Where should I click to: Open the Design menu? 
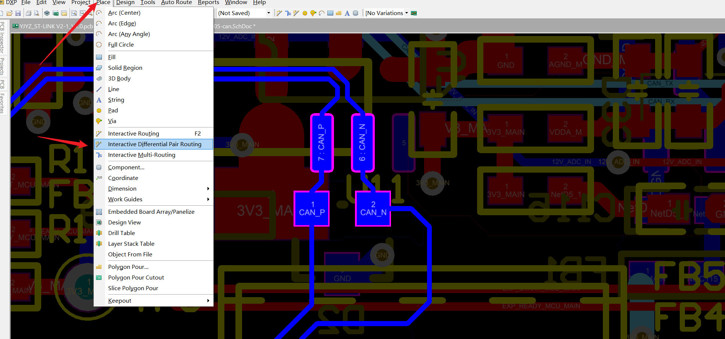tap(125, 3)
